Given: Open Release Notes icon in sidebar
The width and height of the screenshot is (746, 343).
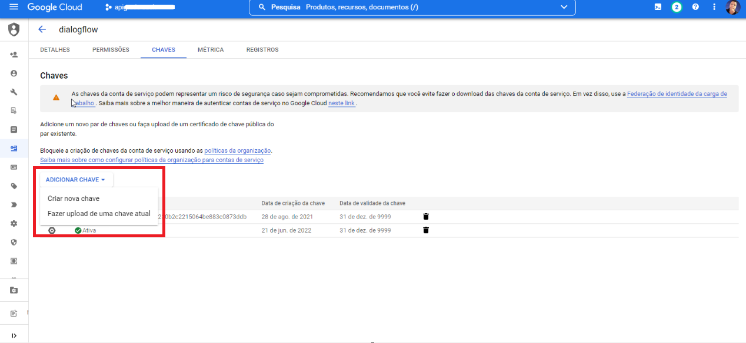Looking at the screenshot, I should click(14, 314).
